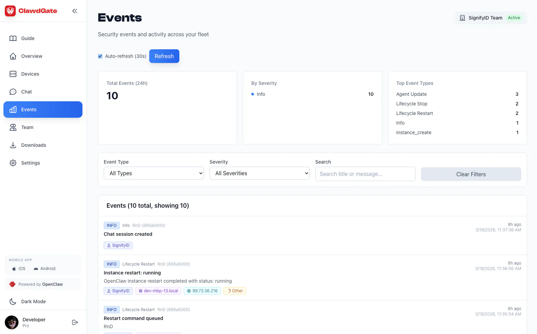Viewport: 537px width, 334px height.
Task: Navigate to Chat in sidebar
Action: click(x=43, y=92)
